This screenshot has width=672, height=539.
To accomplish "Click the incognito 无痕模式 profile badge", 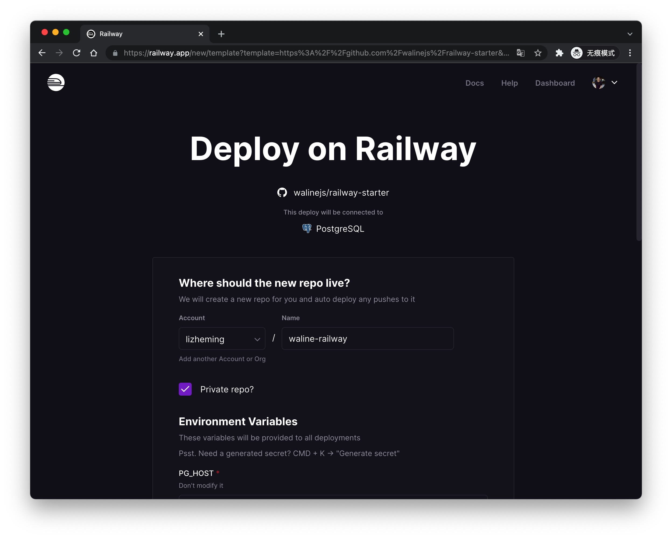I will (594, 53).
